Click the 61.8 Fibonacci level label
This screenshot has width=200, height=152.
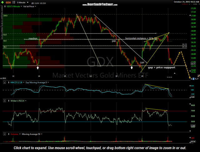click(x=5, y=35)
